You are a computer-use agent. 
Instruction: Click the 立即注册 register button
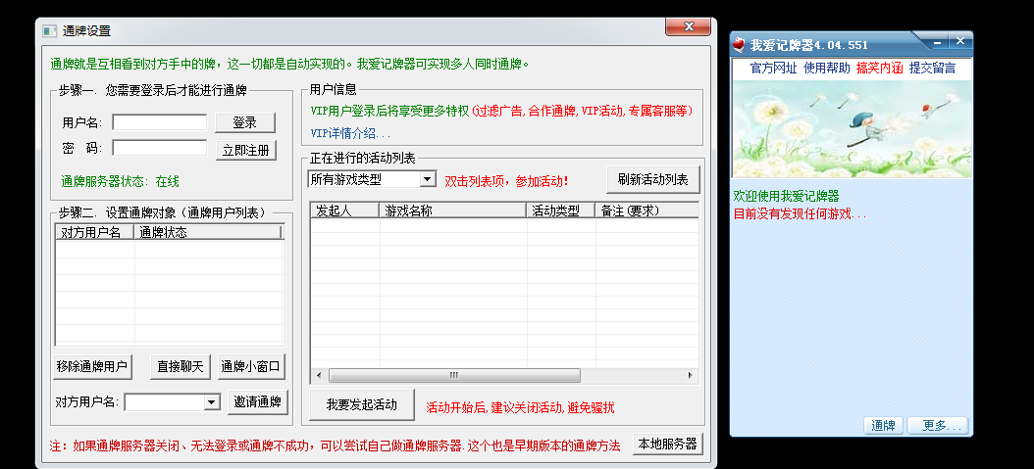[244, 150]
